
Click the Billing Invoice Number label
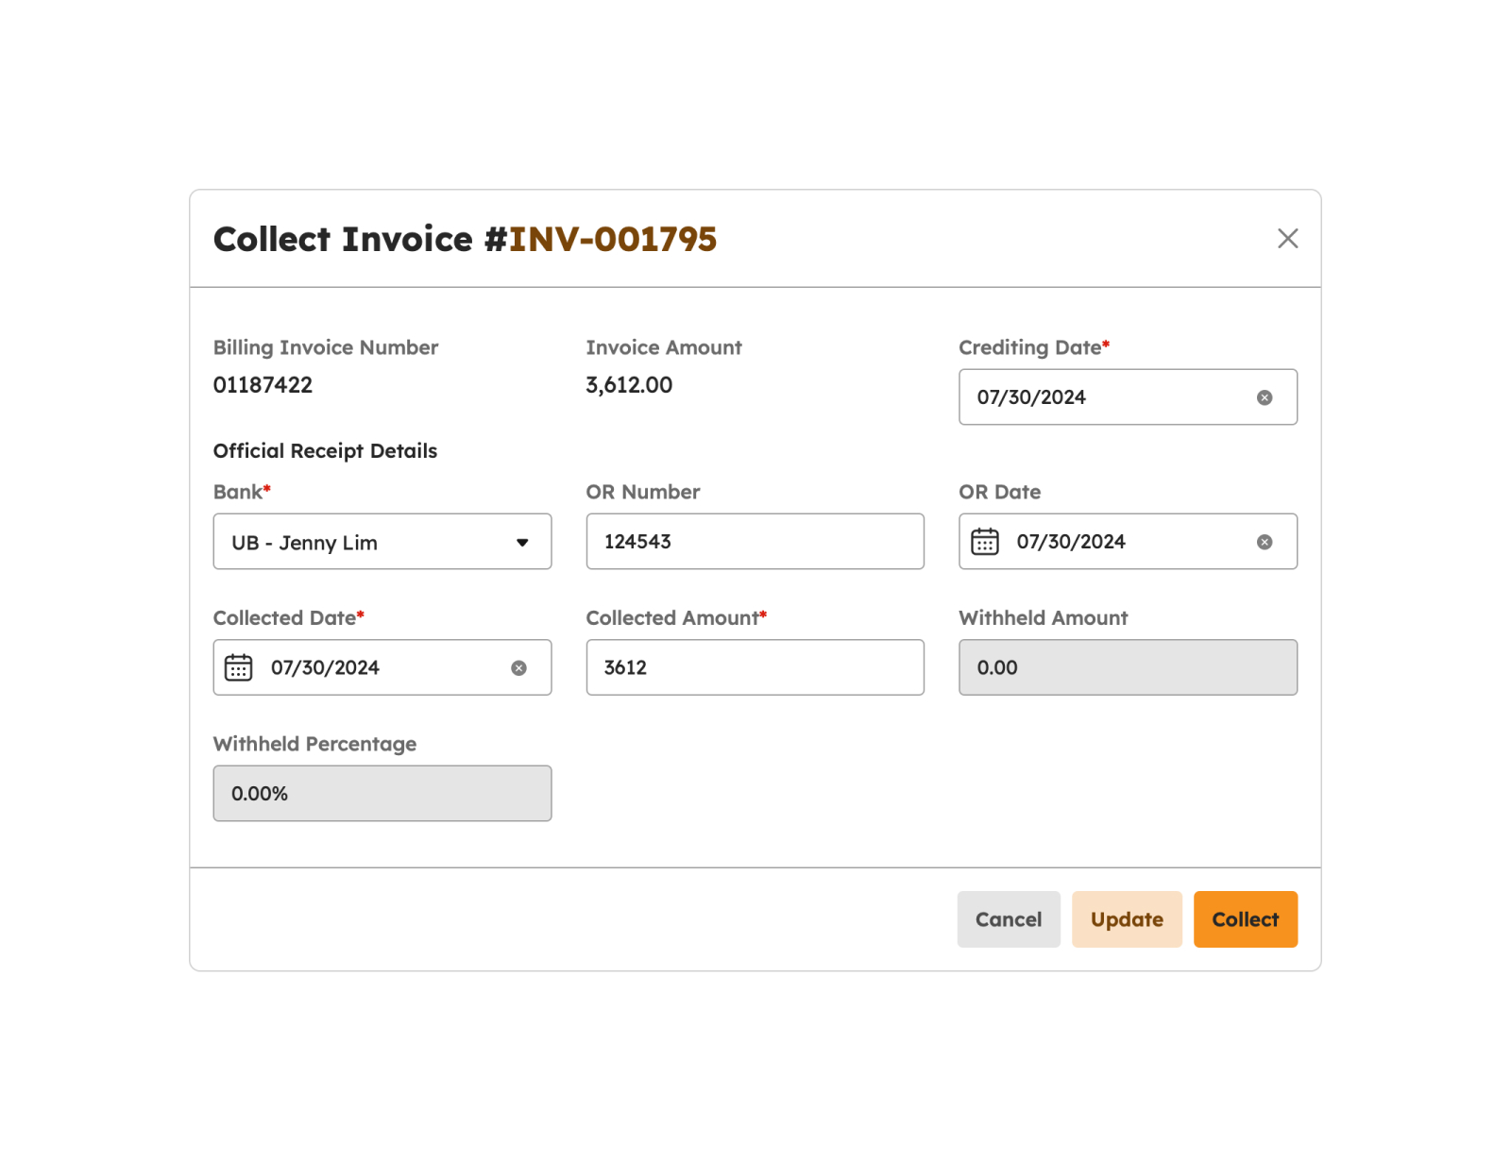coord(326,347)
